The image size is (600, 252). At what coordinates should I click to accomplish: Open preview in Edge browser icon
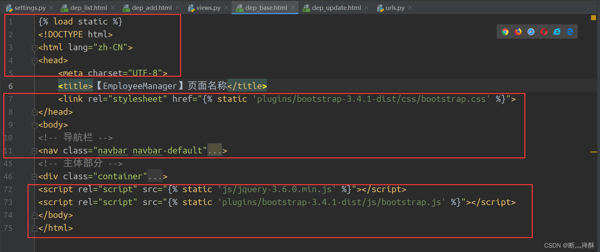[570, 32]
